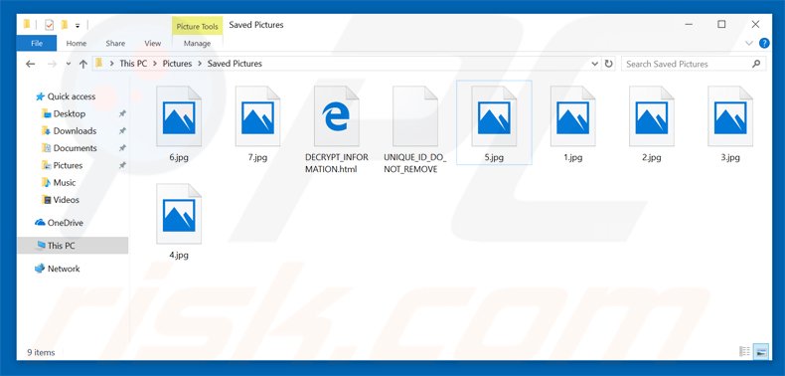
Task: Click the folder icon in address bar
Action: click(99, 64)
